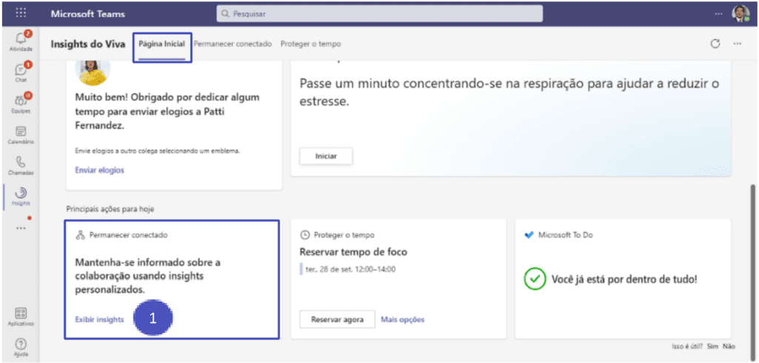This screenshot has width=759, height=363.
Task: Answer Não to Isso é útil
Action: [729, 347]
